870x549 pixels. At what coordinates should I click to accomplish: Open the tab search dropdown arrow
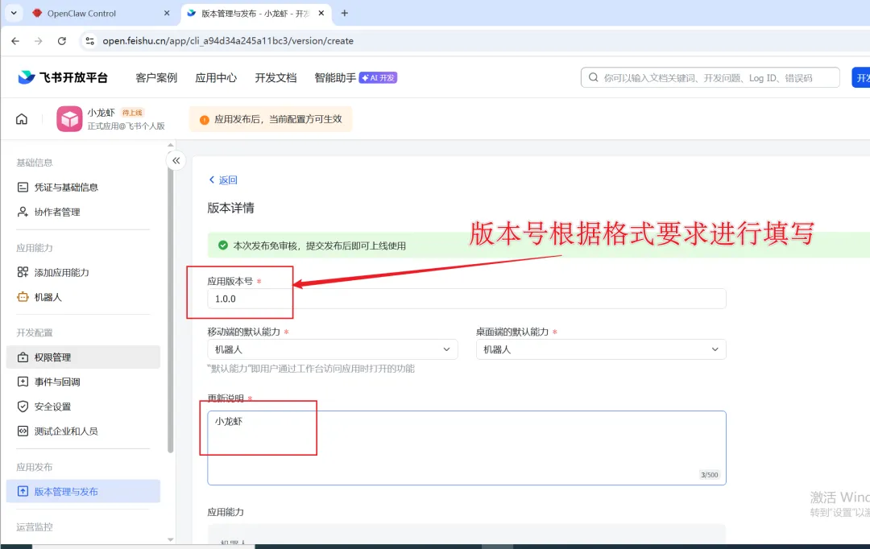click(14, 13)
